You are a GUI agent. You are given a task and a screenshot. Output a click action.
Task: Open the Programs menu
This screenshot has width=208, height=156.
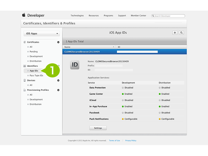(x=109, y=16)
